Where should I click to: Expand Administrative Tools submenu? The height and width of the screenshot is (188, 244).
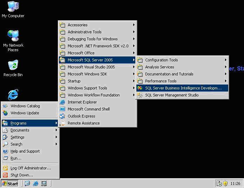[84, 32]
